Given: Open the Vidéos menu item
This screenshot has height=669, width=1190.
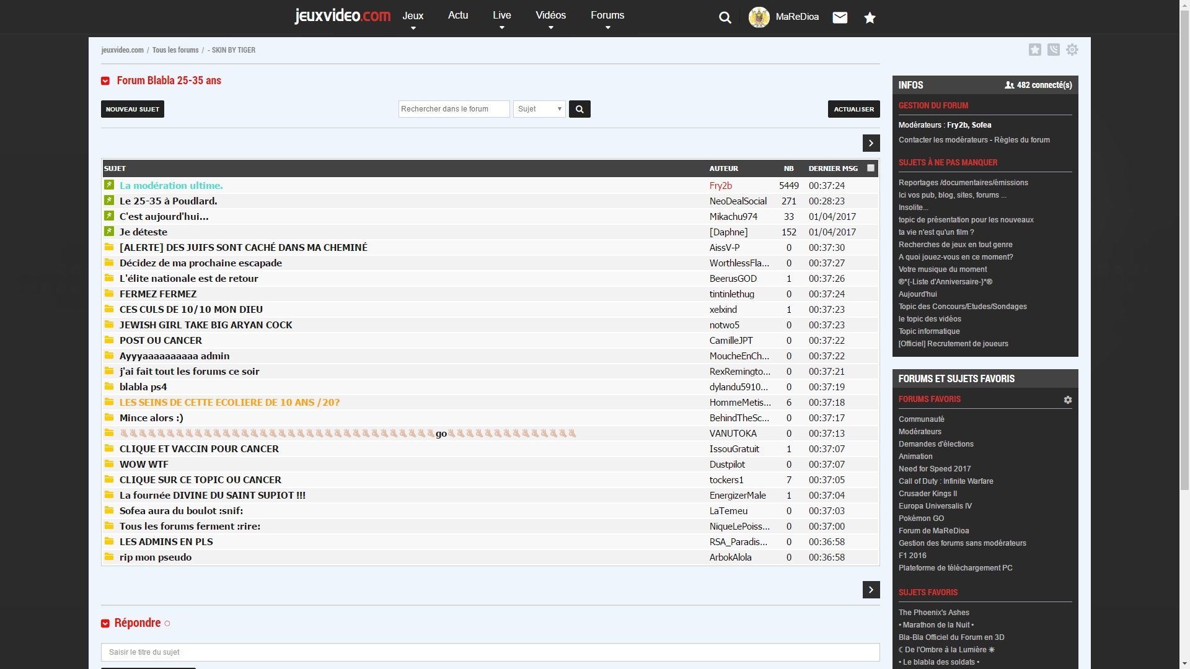Looking at the screenshot, I should 550,19.
